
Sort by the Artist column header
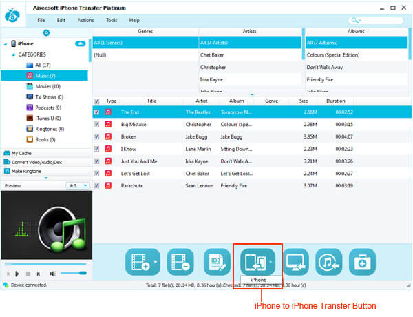click(202, 101)
